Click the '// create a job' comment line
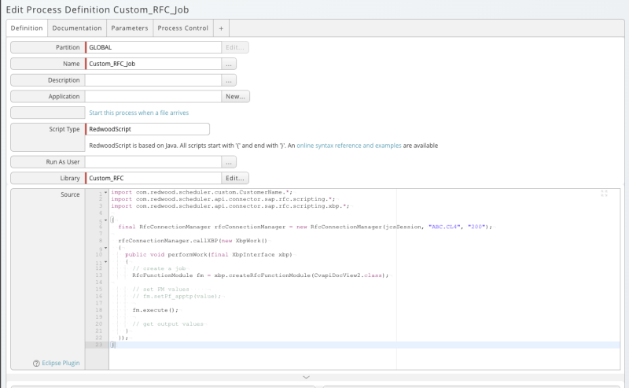The width and height of the screenshot is (629, 388). click(160, 268)
